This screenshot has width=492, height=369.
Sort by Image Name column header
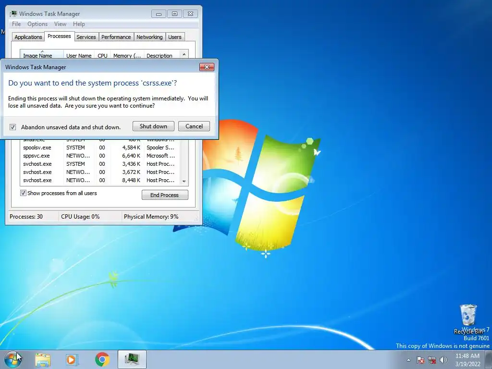pos(42,54)
